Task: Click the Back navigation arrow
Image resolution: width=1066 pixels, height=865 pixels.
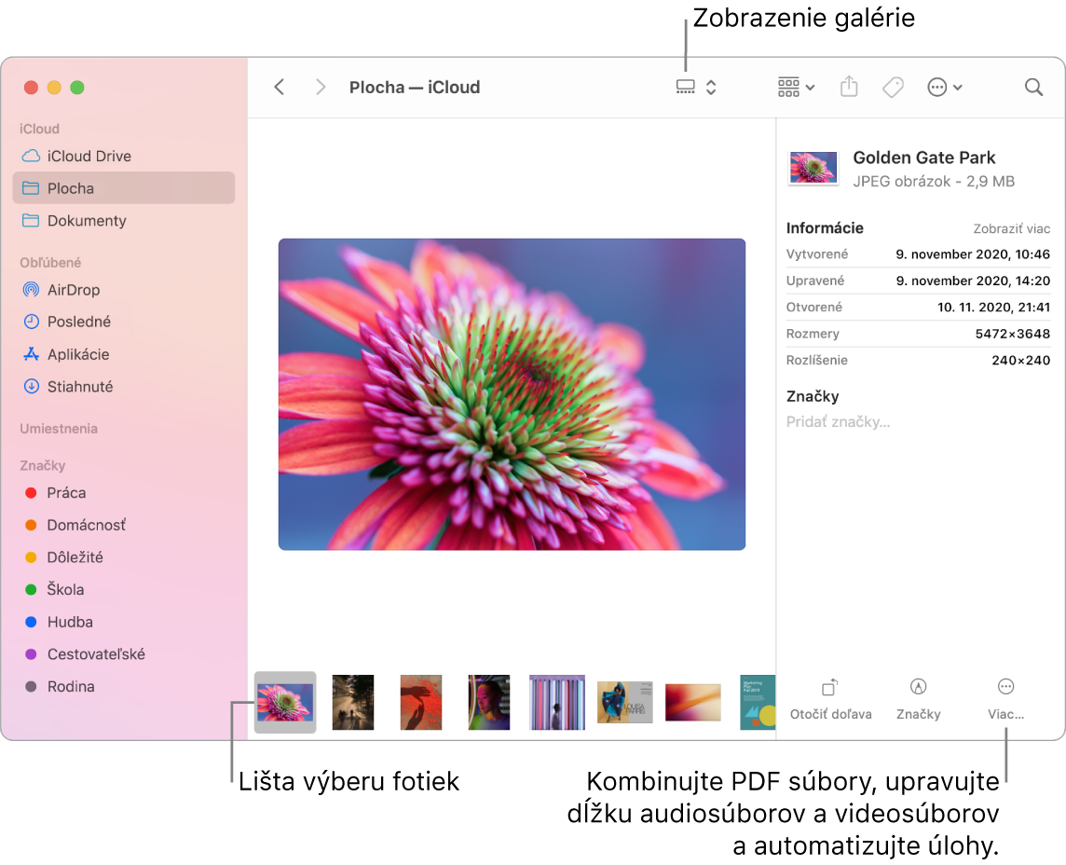Action: coord(280,87)
